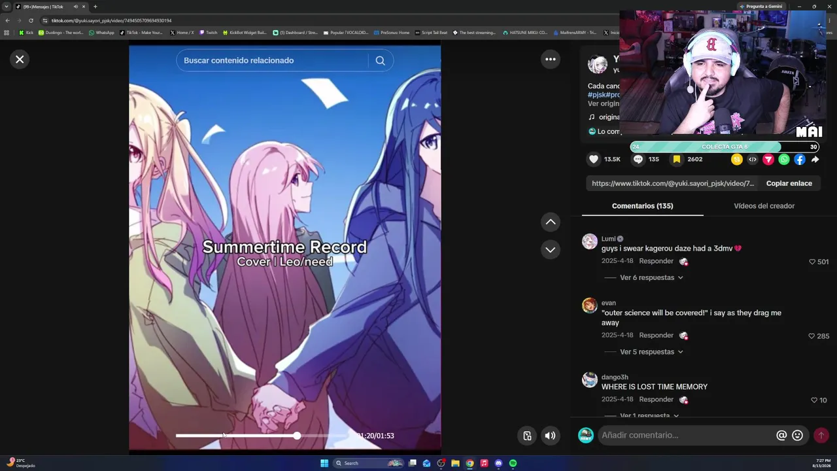Share video to Facebook
Viewport: 837px width, 471px height.
coord(800,159)
